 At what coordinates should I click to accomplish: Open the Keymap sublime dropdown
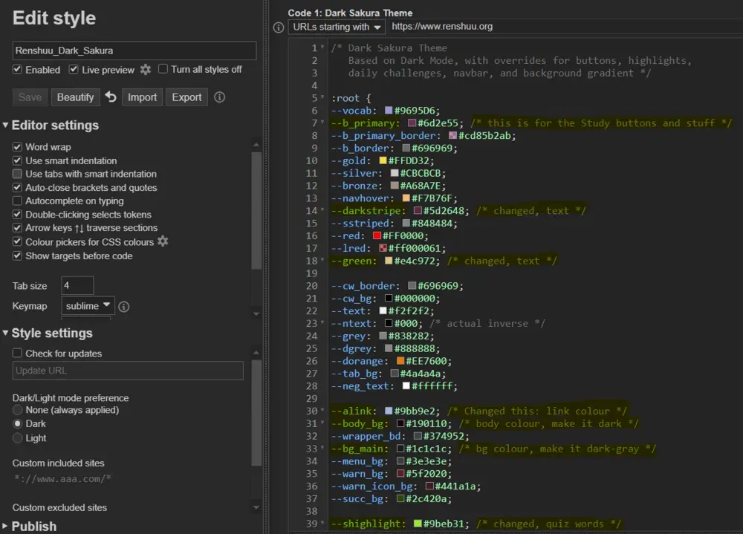coord(88,306)
